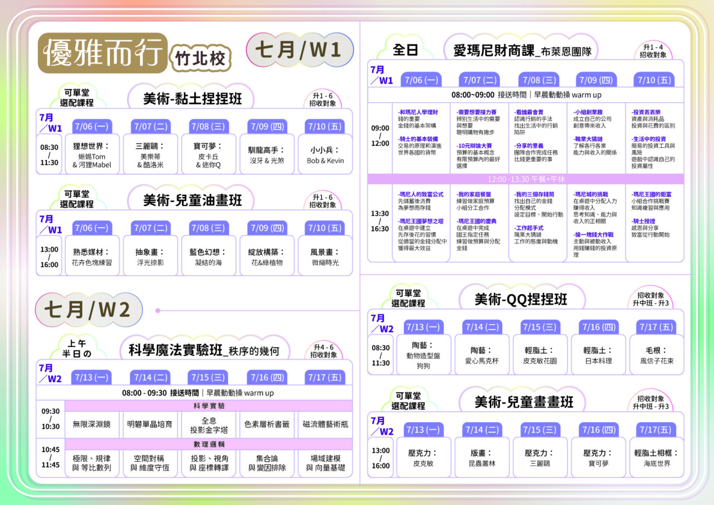714x505 pixels.
Task: Click the 輕脂土 日本料理 cell
Action: [x=598, y=355]
